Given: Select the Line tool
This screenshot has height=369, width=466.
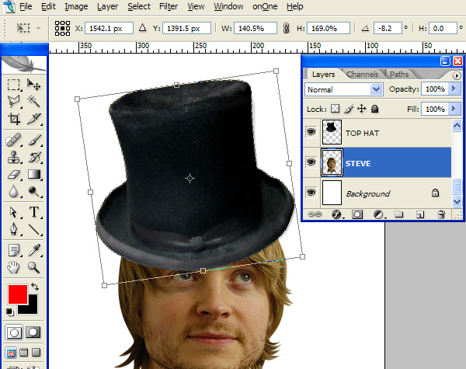Looking at the screenshot, I should 33,229.
